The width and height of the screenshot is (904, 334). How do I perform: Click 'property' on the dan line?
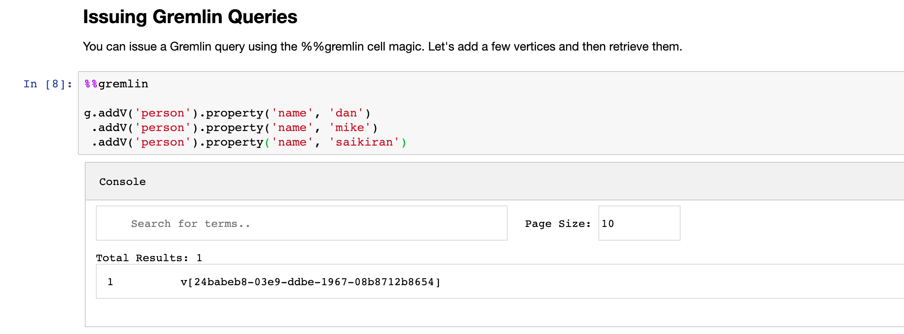[235, 113]
